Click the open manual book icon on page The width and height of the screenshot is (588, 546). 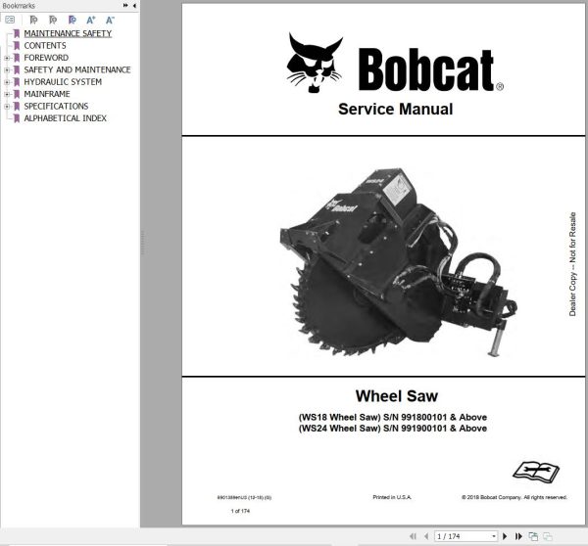point(536,472)
